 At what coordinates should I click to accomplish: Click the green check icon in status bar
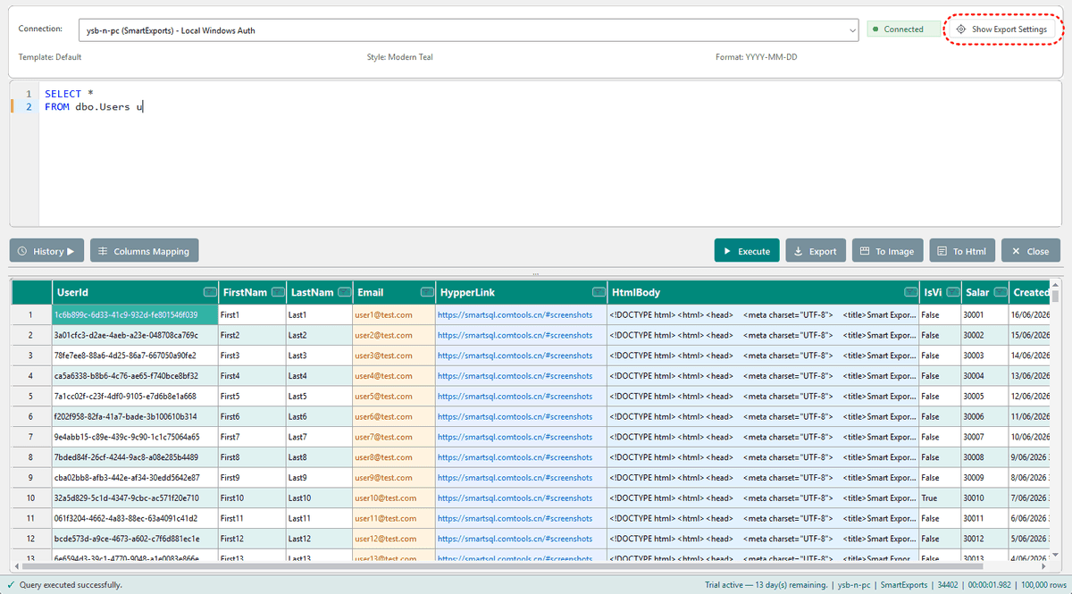pos(11,585)
